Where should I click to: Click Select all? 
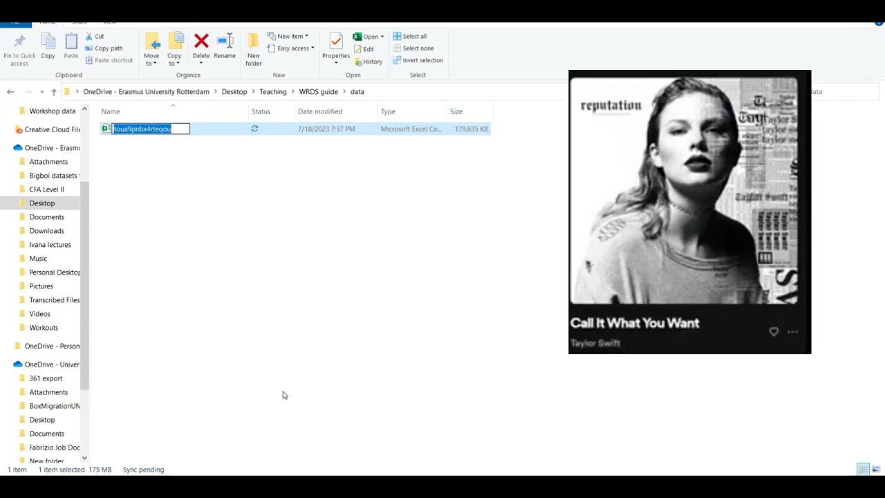point(410,36)
